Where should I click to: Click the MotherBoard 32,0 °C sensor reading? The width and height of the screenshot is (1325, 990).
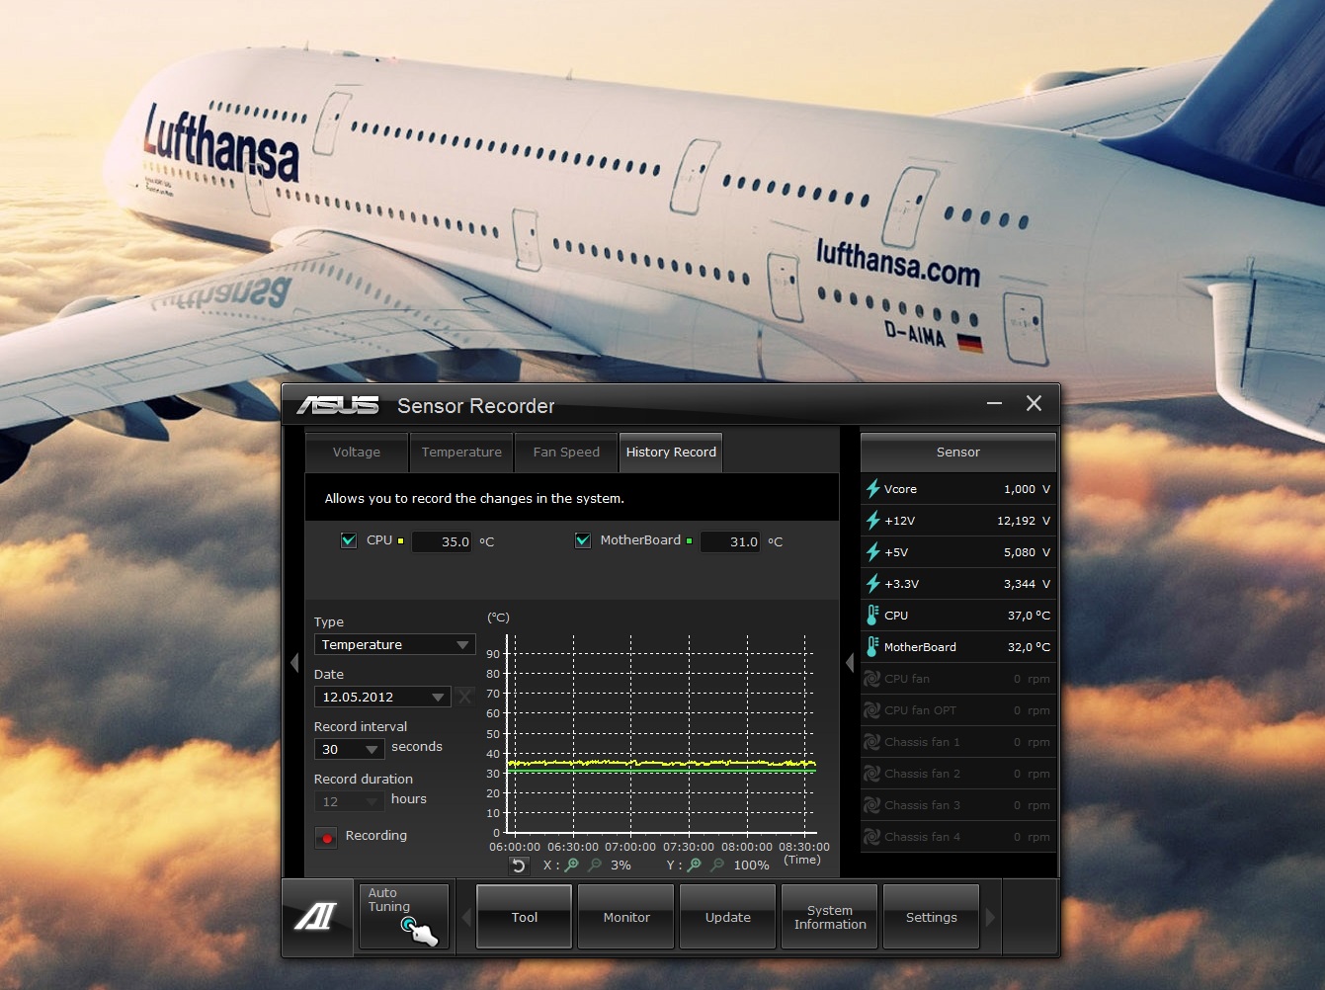1029,647
